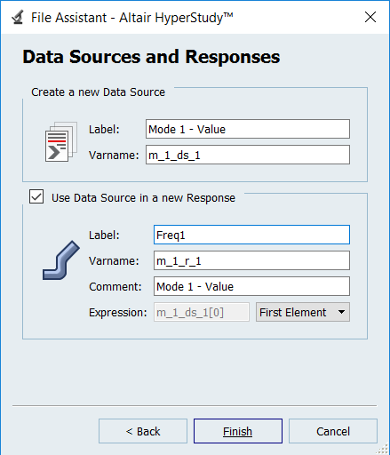This screenshot has height=455, width=390.
Task: Cancel the File Assistant dialog
Action: [333, 431]
